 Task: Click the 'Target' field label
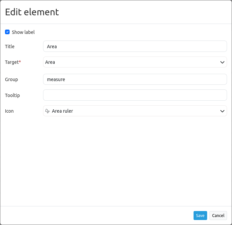(x=12, y=62)
